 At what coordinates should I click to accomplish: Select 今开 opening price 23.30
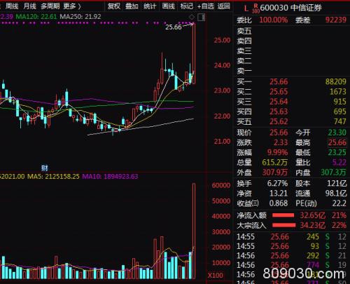click(x=337, y=133)
